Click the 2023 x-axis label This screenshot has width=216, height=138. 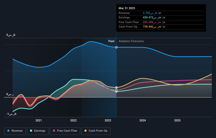108,120
